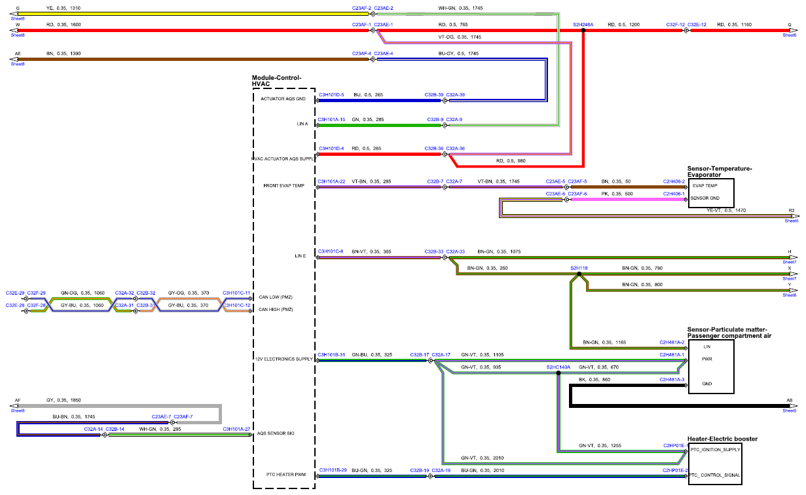Select wire label YE-VT, 0.5, 1470
This screenshot has width=806, height=495.
tap(726, 210)
